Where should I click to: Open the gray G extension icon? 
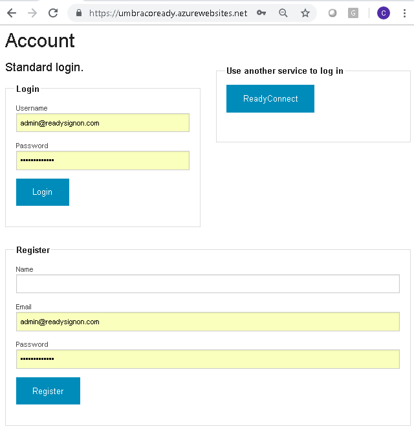pos(353,13)
